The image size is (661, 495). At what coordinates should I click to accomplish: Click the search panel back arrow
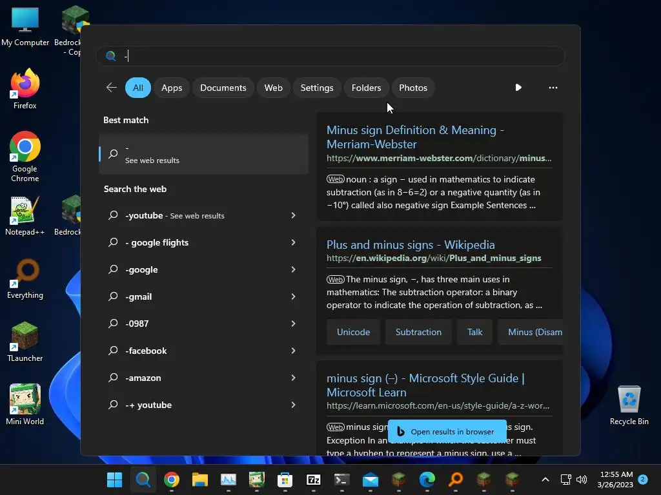click(112, 88)
